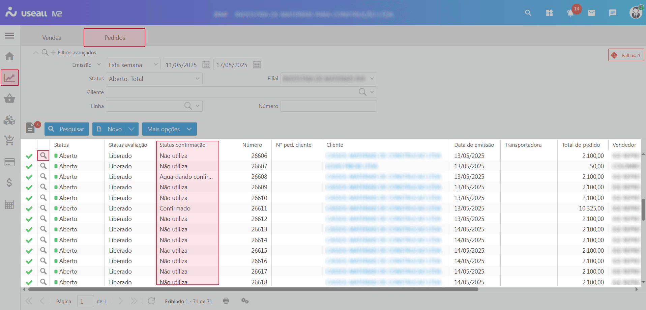Click the notifications bell with 14 badge

tap(570, 13)
